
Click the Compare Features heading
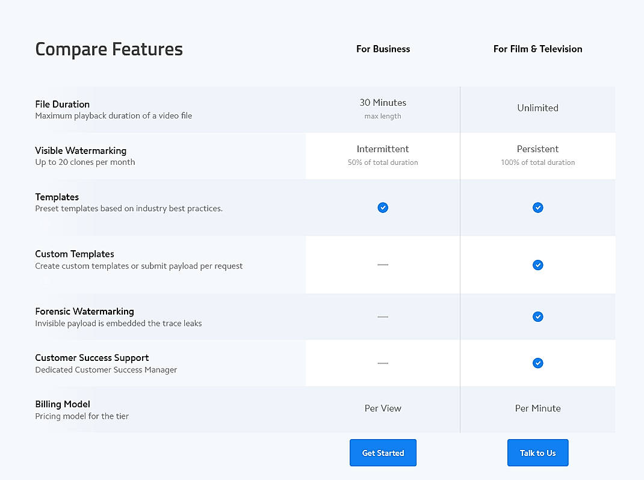[x=109, y=49]
